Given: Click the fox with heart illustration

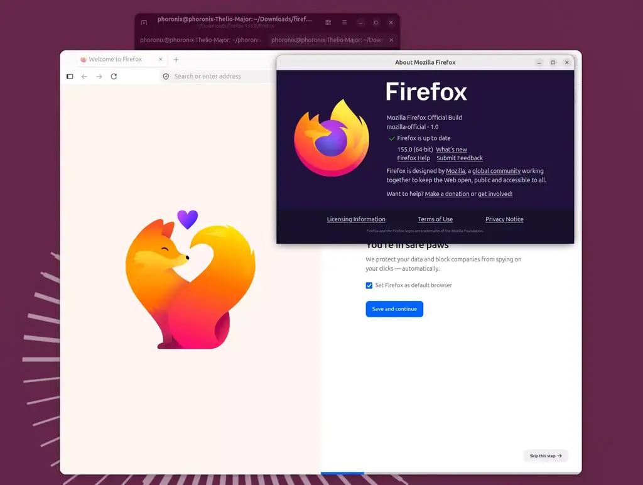Looking at the screenshot, I should tap(190, 280).
